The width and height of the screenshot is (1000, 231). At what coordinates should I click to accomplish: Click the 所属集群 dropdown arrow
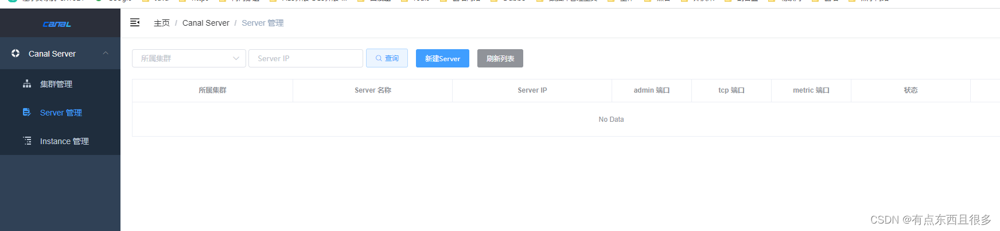(236, 58)
